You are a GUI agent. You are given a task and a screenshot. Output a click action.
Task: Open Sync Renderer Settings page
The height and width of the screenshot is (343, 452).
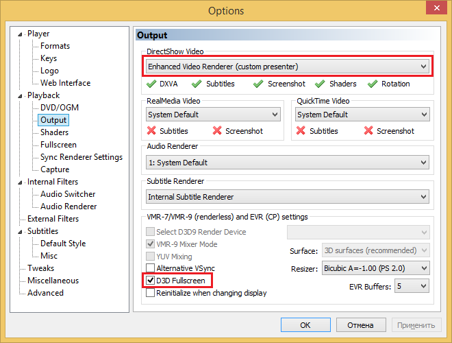[x=81, y=157]
